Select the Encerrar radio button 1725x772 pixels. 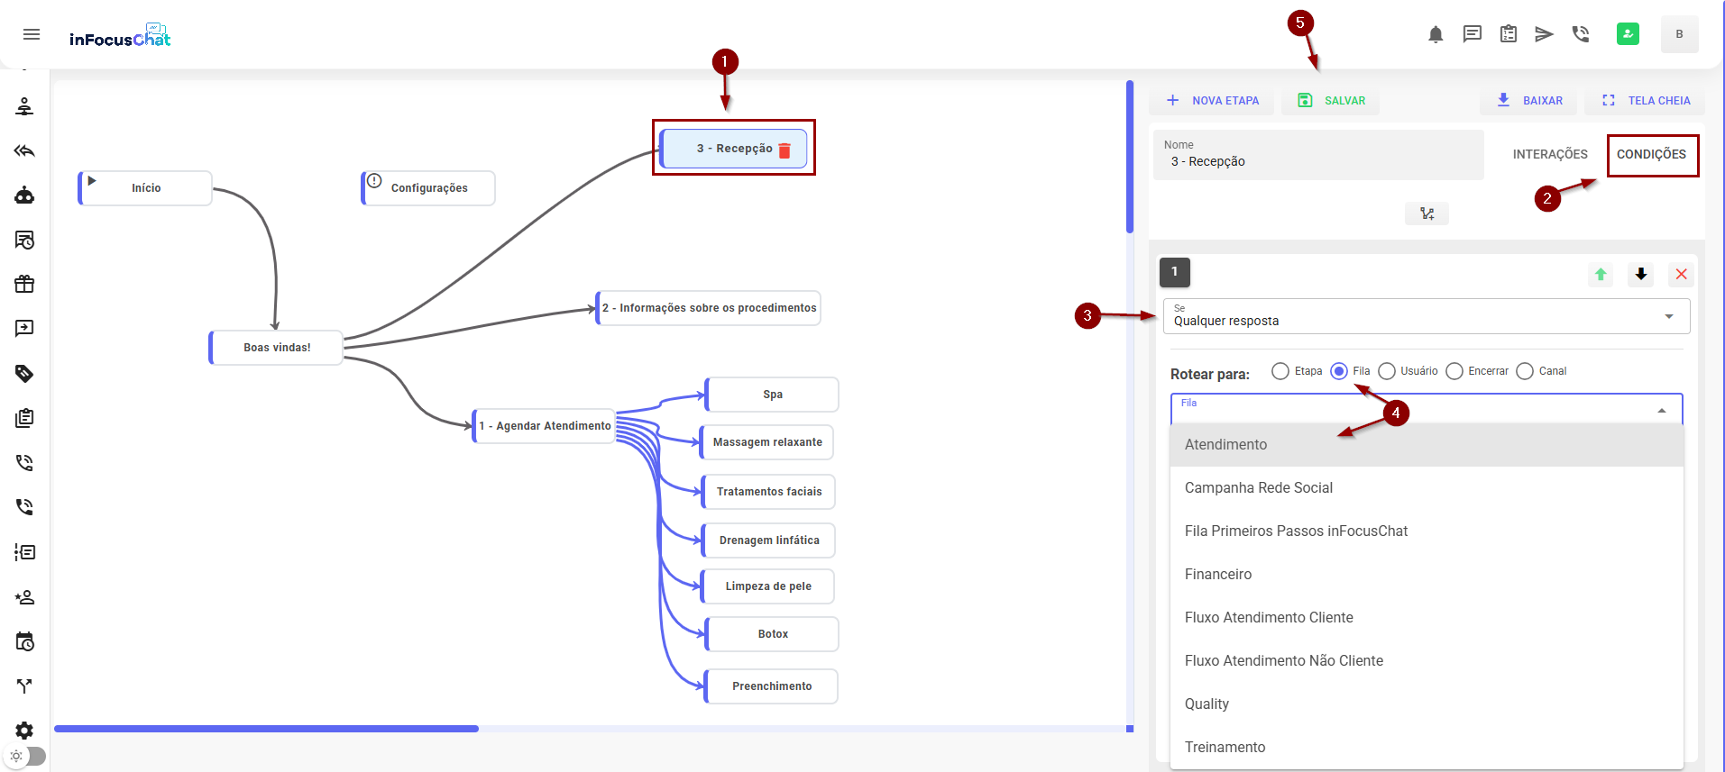click(x=1454, y=371)
